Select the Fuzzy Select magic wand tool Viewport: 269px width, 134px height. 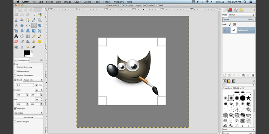coord(34,15)
